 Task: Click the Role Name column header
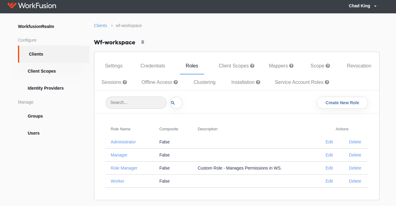tap(121, 129)
